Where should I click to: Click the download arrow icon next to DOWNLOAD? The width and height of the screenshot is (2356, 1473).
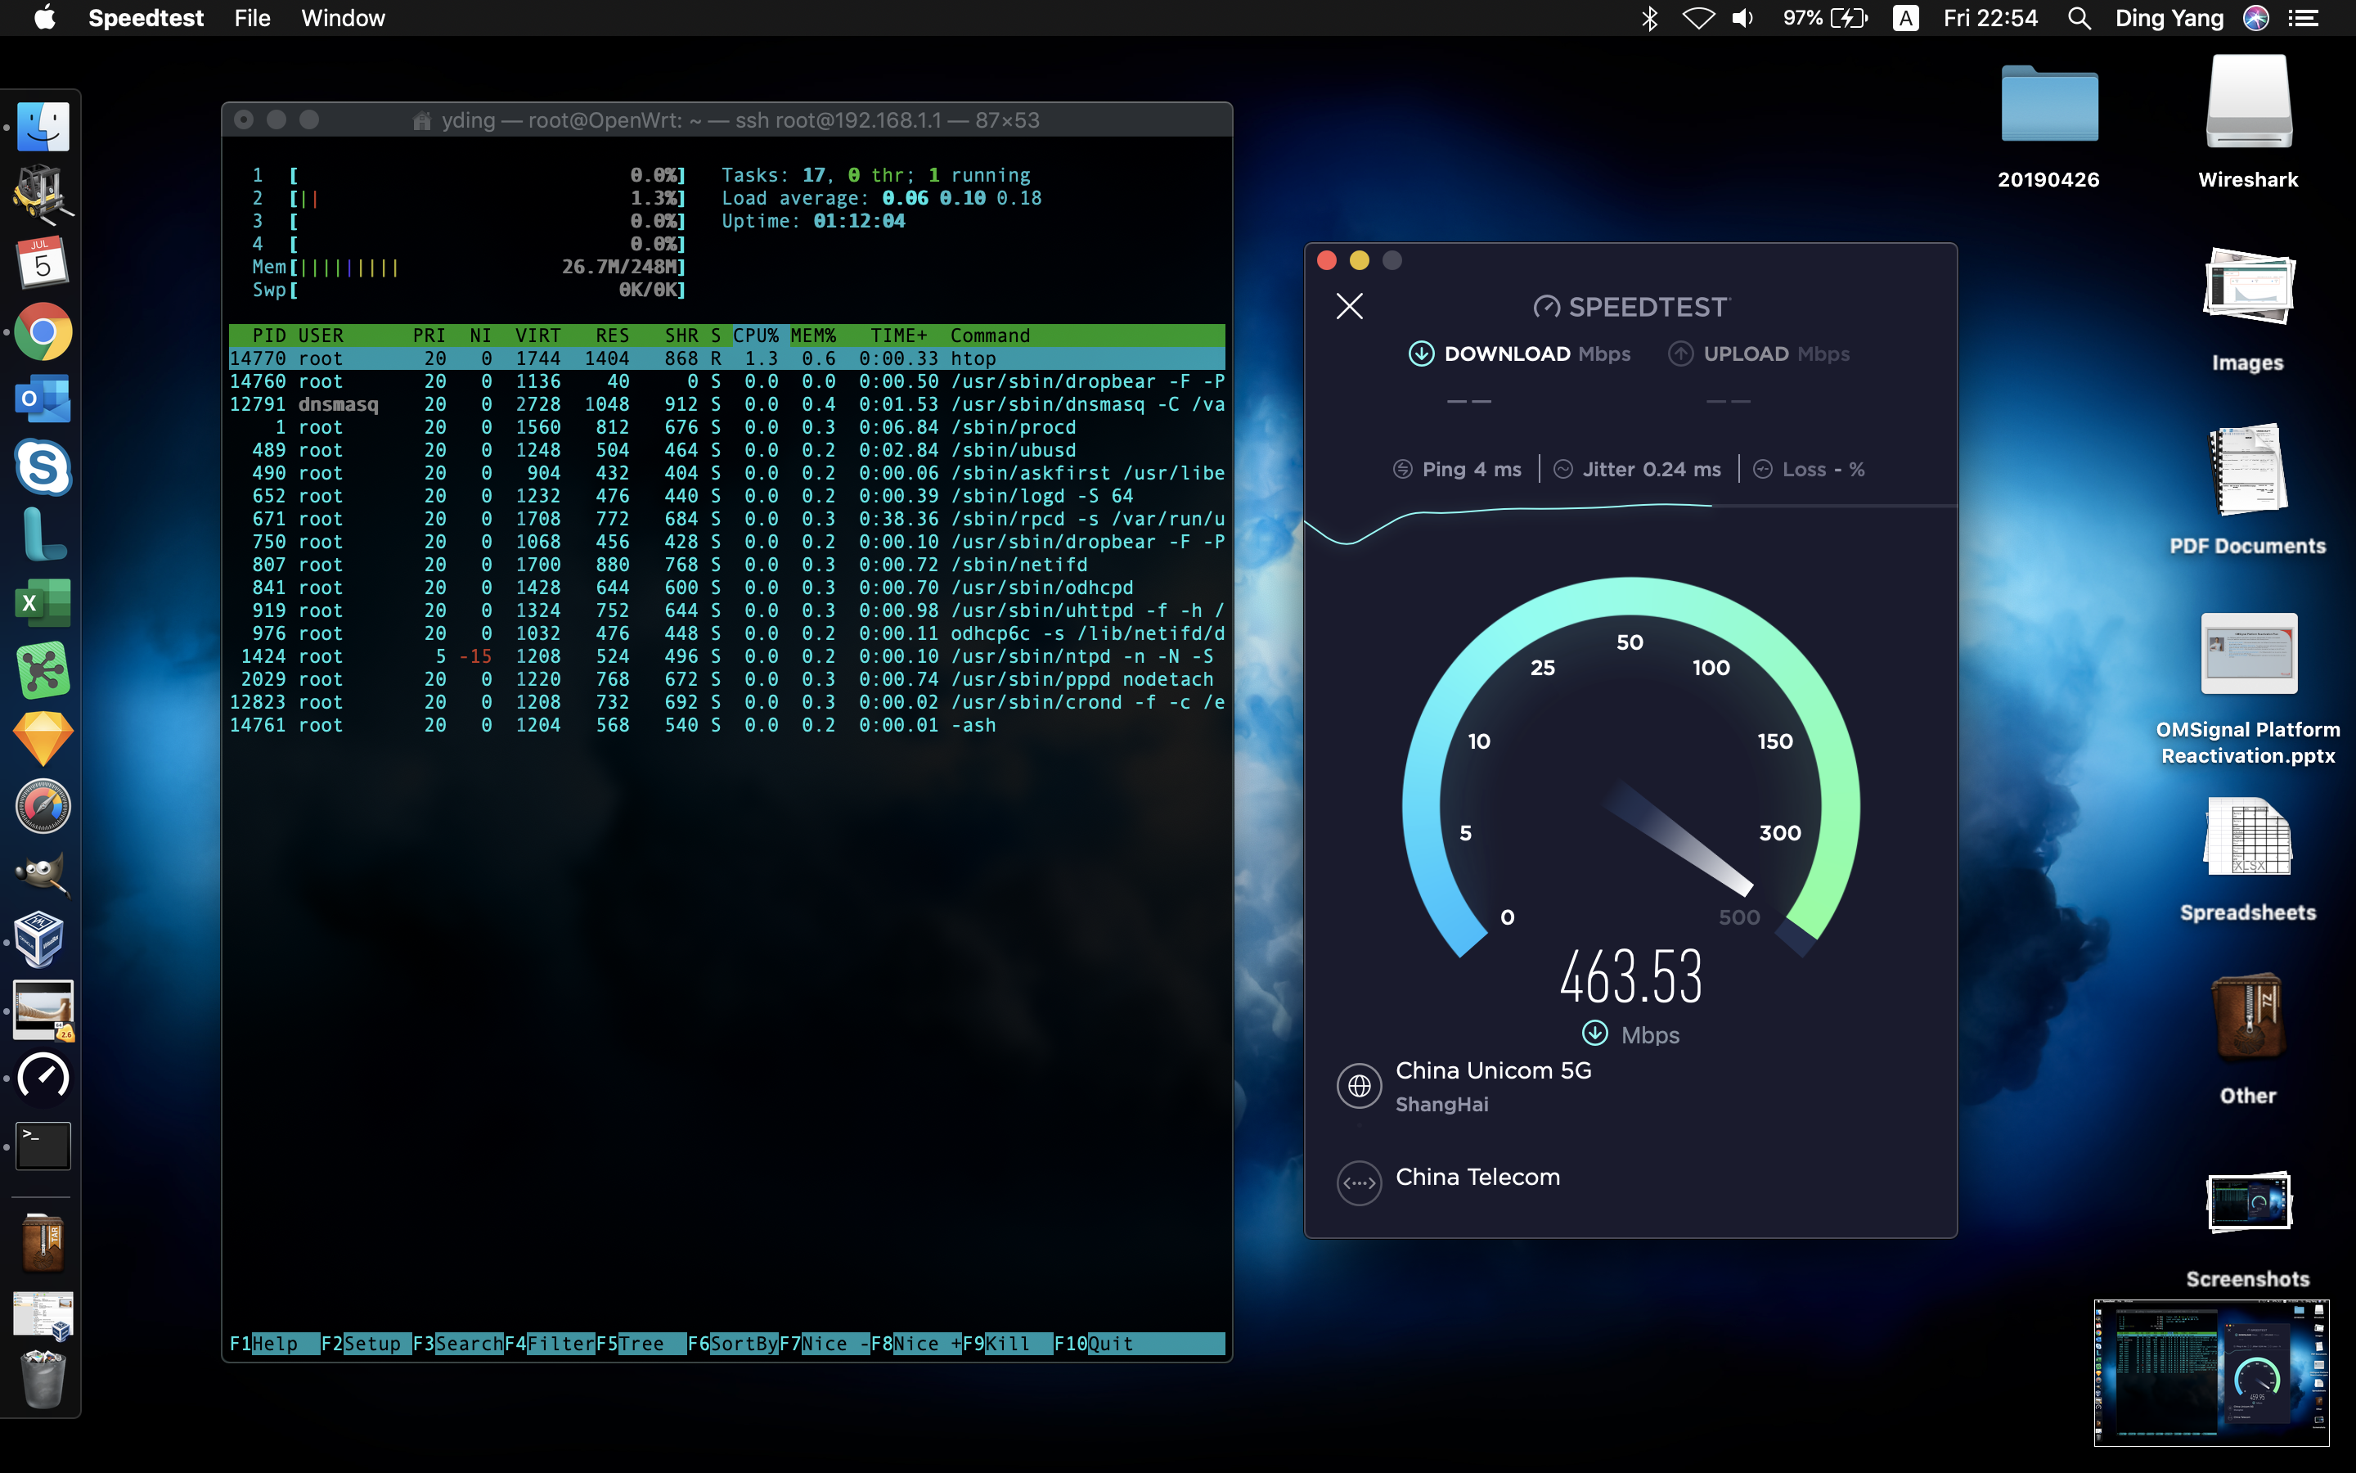tap(1420, 354)
